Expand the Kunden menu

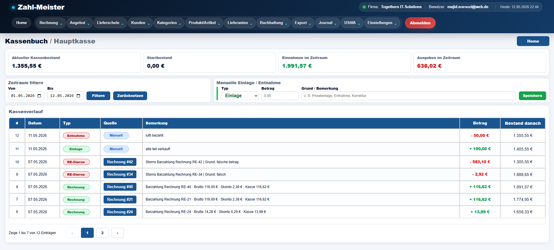click(x=140, y=23)
